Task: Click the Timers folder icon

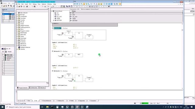Action: (19, 36)
